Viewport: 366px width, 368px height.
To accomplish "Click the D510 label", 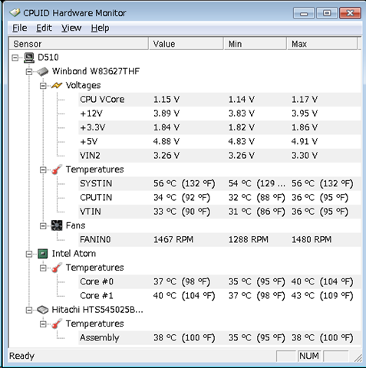I will pos(48,58).
